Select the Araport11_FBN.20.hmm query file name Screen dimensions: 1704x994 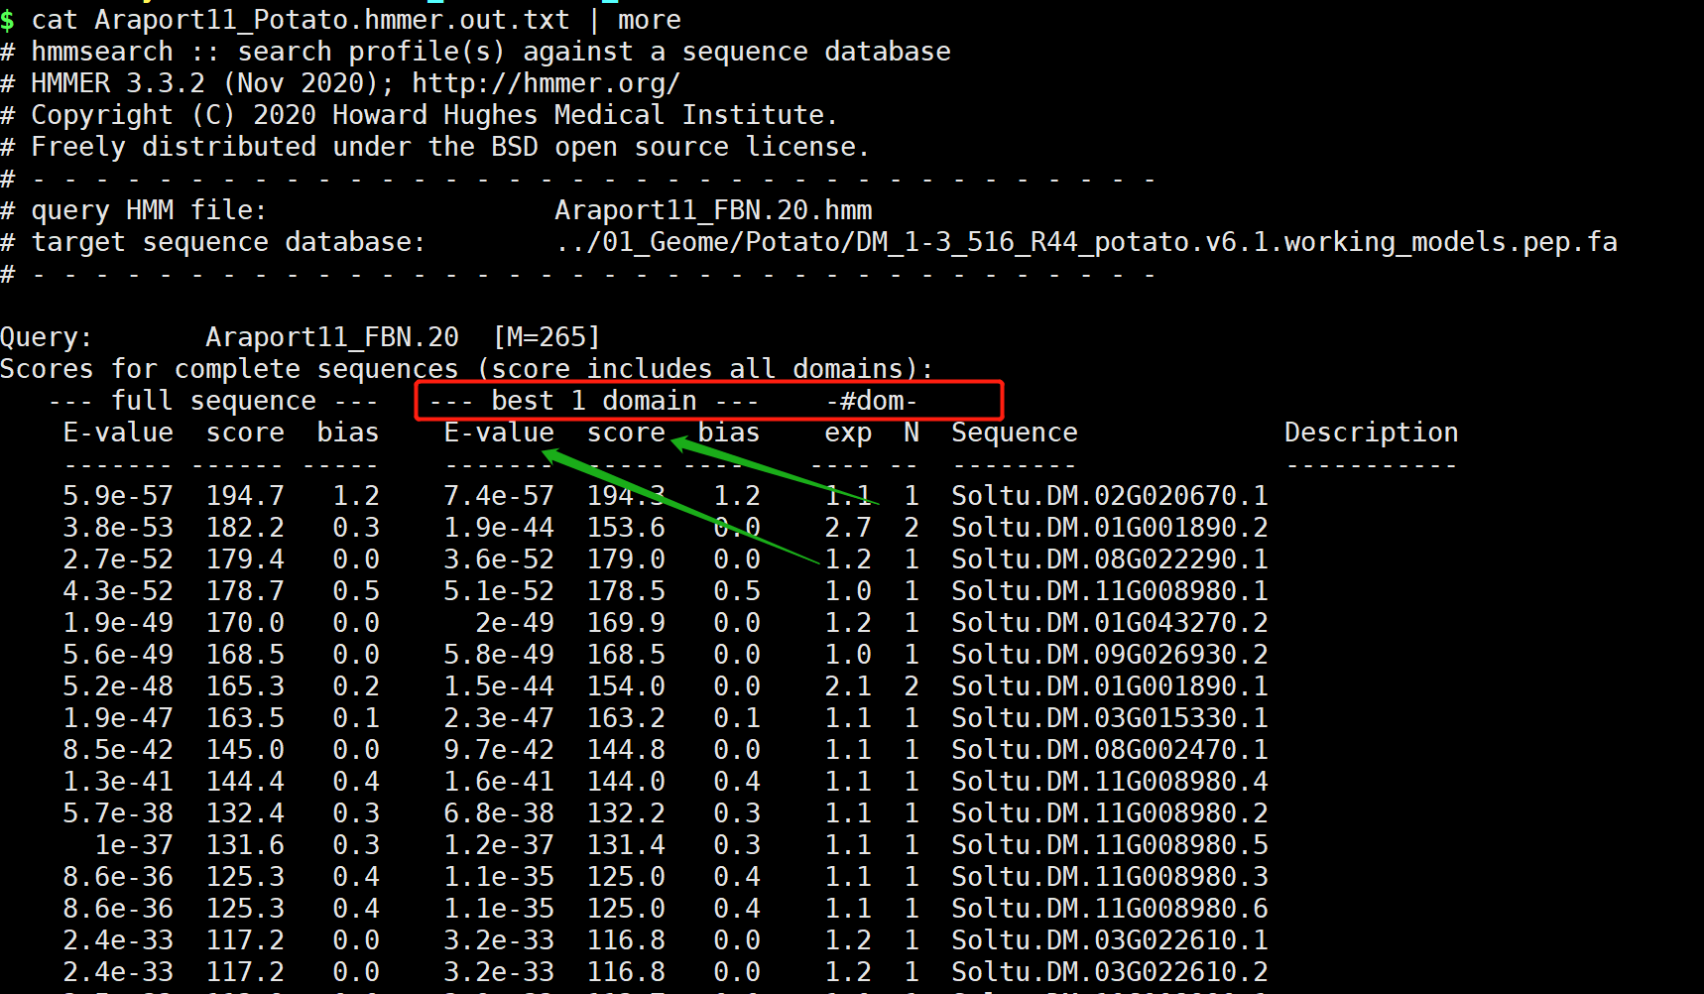(x=713, y=210)
